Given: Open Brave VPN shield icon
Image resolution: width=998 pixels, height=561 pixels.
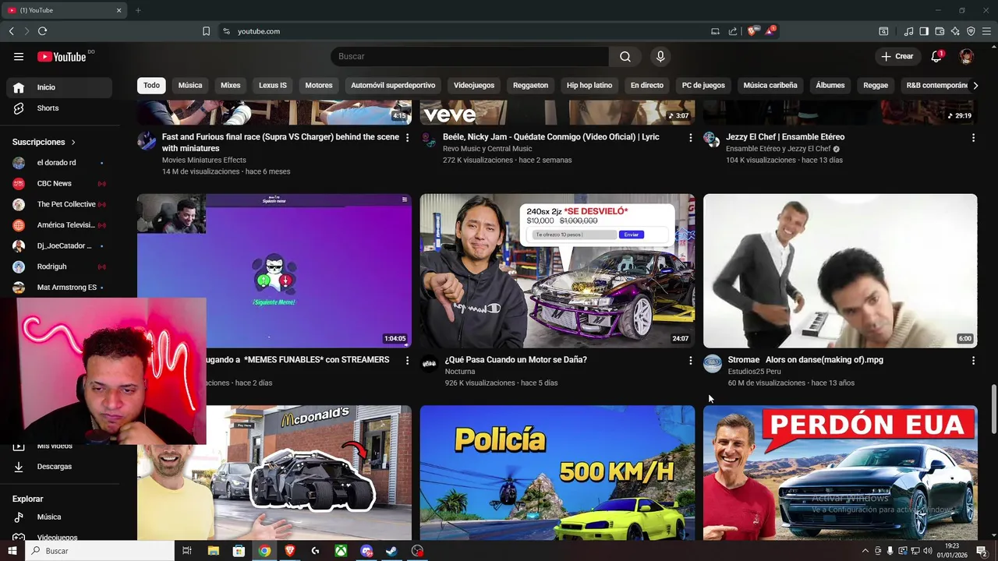Looking at the screenshot, I should point(971,31).
